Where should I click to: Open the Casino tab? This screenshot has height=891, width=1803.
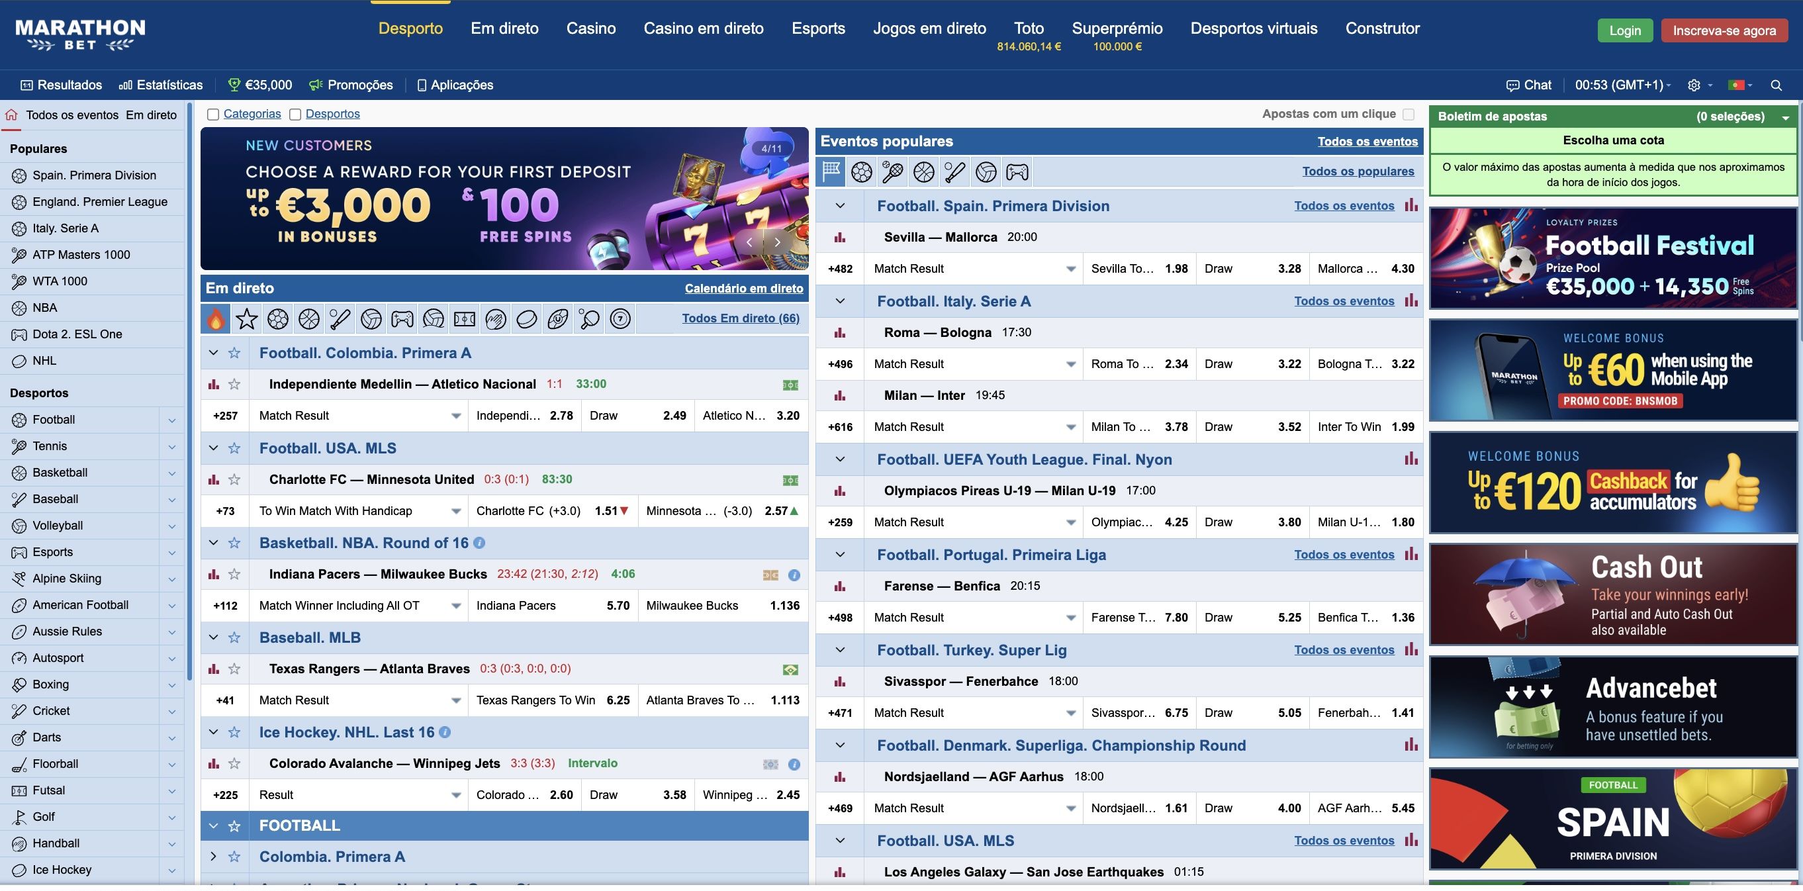pos(590,28)
